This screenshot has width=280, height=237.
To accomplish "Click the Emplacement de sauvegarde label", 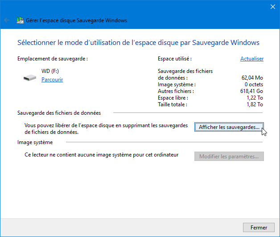I will (x=53, y=59).
